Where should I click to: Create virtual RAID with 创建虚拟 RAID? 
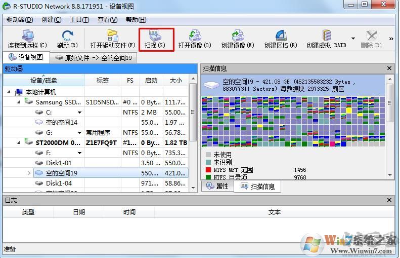point(326,39)
